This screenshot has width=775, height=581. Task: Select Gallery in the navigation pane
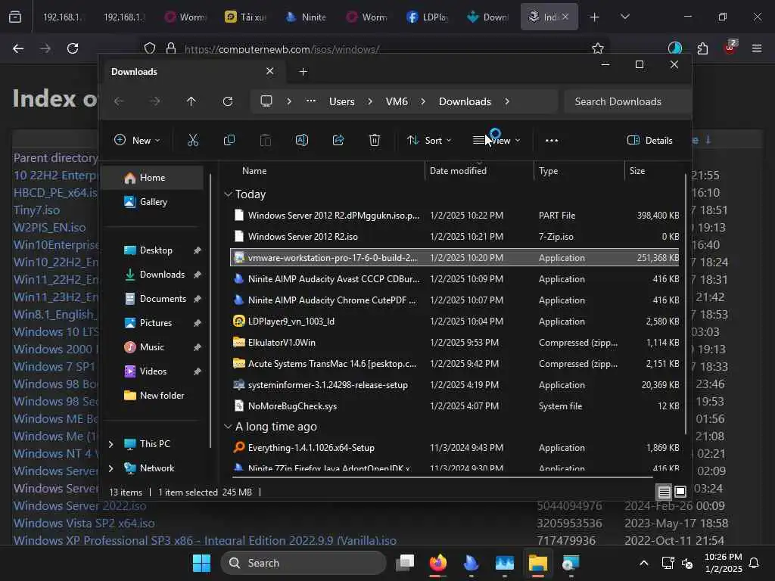[152, 201]
